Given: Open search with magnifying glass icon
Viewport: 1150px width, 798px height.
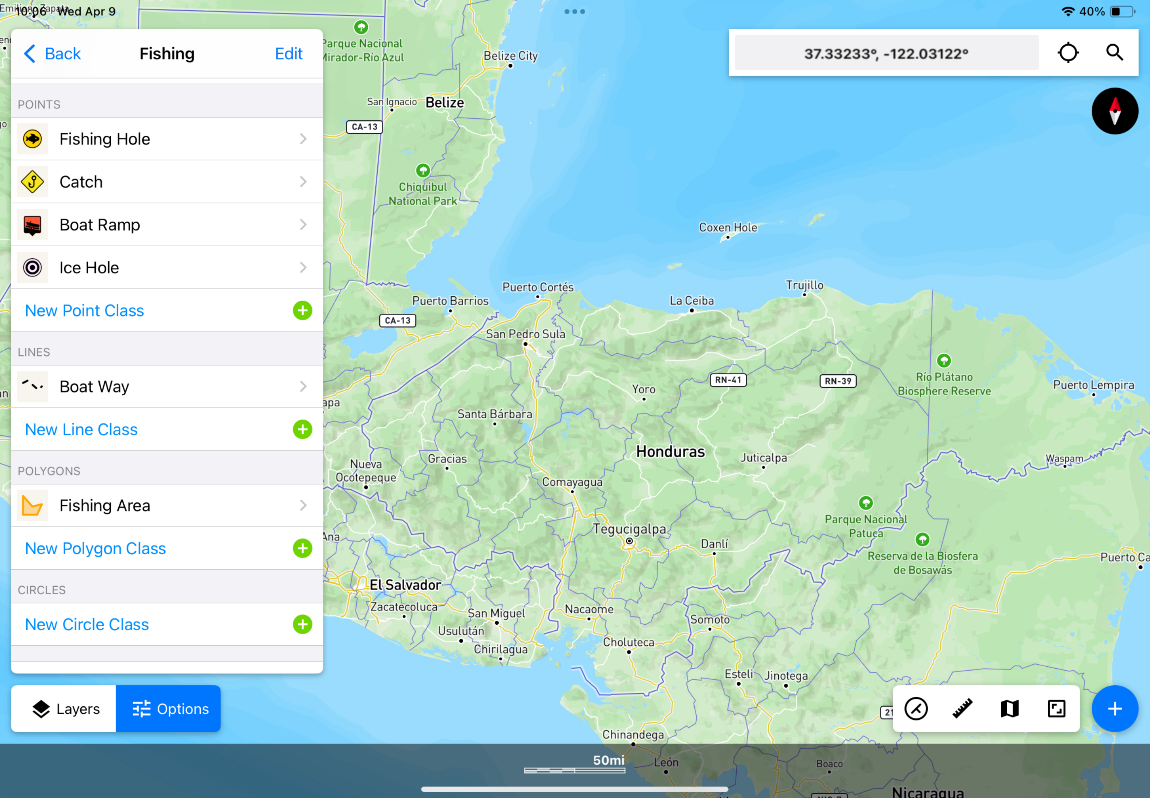Looking at the screenshot, I should coord(1114,53).
